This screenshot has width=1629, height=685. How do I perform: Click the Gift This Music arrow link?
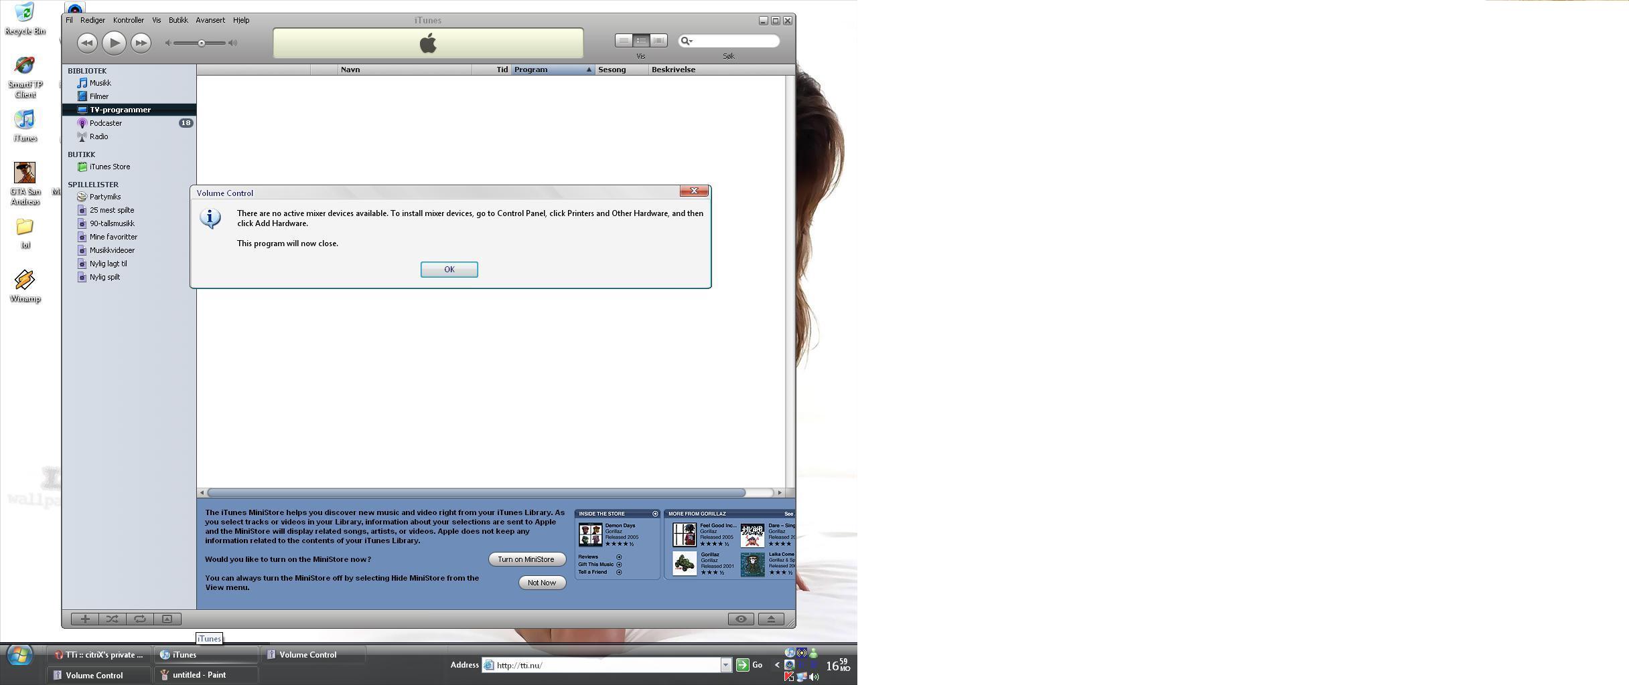pyautogui.click(x=619, y=565)
